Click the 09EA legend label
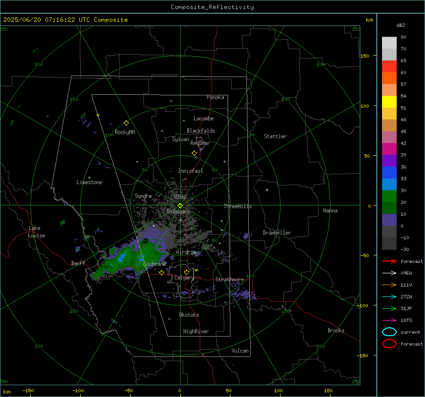The width and height of the screenshot is (425, 397). pos(406,273)
